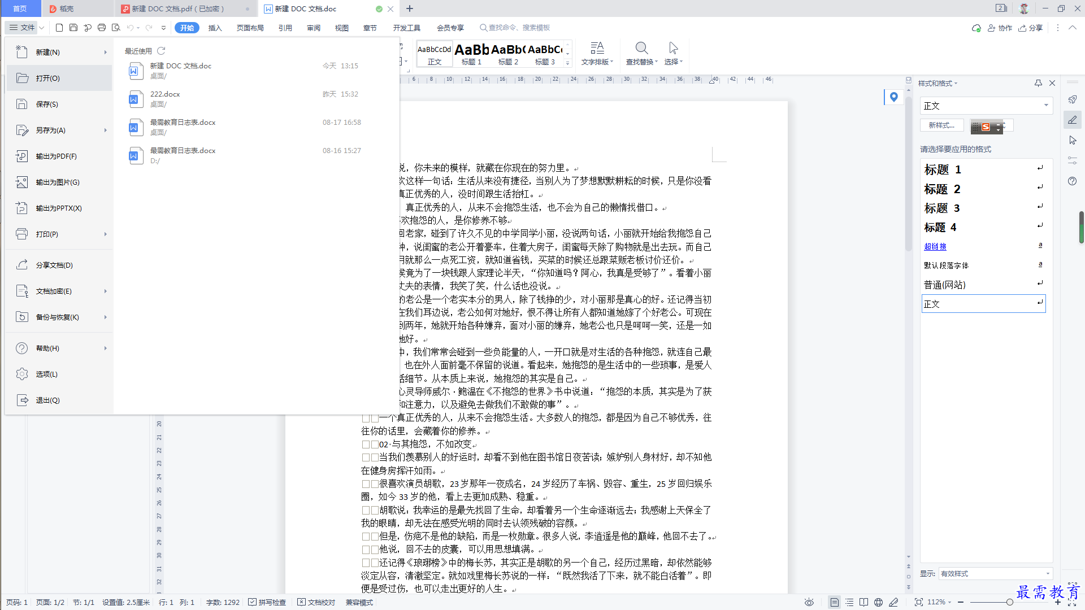The height and width of the screenshot is (610, 1085).
Task: Toggle Document Proofing in status bar
Action: [x=316, y=602]
